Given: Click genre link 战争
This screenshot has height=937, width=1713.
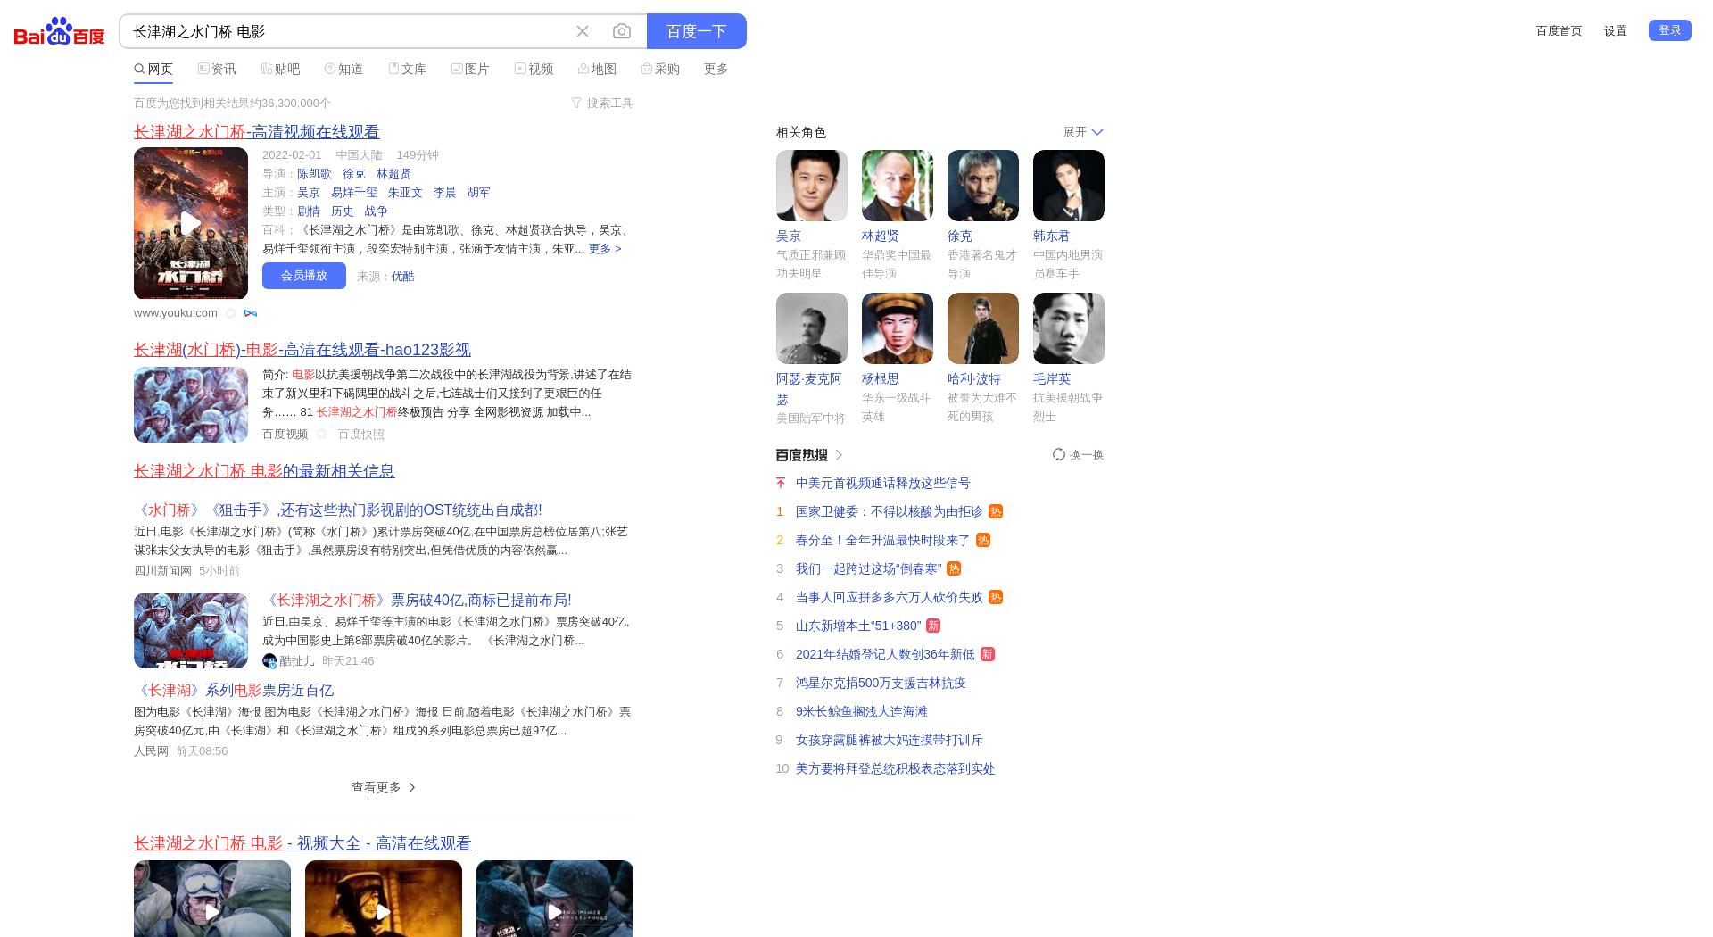Looking at the screenshot, I should [x=377, y=211].
